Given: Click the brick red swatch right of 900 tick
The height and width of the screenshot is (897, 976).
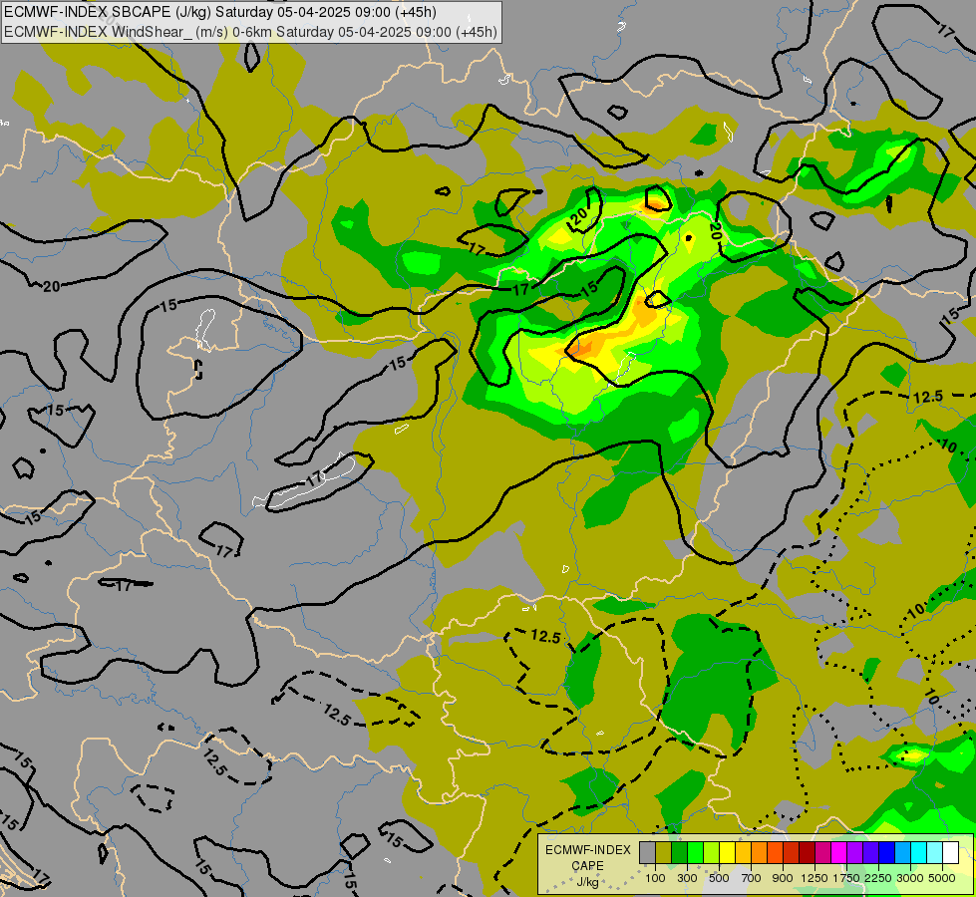Looking at the screenshot, I should pyautogui.click(x=792, y=852).
